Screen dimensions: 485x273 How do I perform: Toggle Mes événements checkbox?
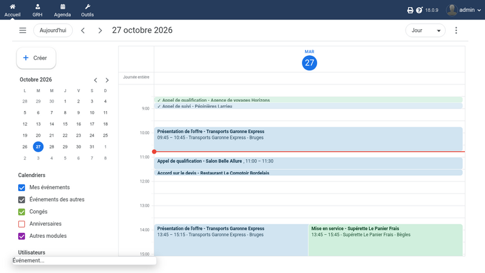pyautogui.click(x=22, y=187)
